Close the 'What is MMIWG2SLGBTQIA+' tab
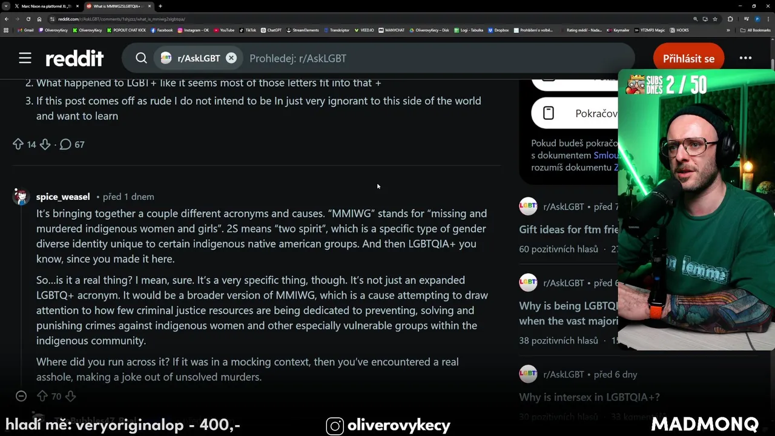775x436 pixels. (149, 6)
